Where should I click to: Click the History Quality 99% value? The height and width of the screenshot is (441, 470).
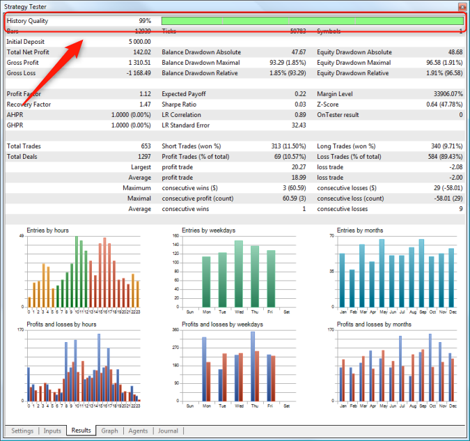pyautogui.click(x=145, y=21)
